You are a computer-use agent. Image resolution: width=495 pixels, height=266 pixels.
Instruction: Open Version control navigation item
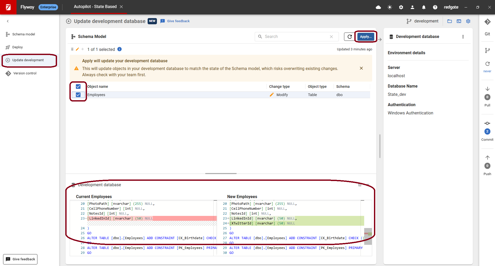coord(25,73)
